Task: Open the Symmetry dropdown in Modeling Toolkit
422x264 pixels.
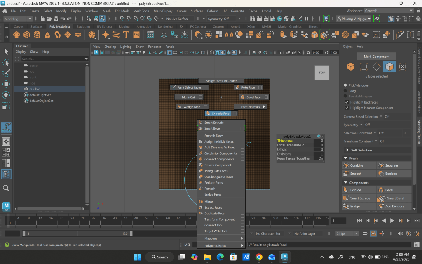Action: (361, 125)
